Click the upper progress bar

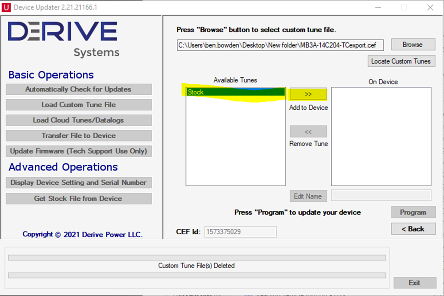(x=197, y=258)
